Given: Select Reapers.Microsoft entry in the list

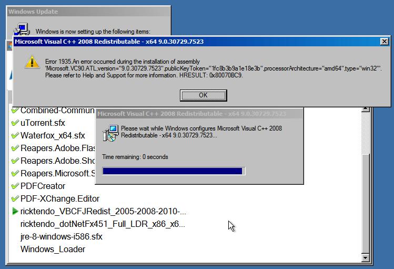Looking at the screenshot, I should 58,173.
